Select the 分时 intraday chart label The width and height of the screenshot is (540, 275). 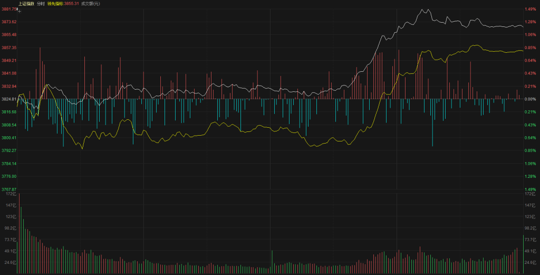point(41,4)
